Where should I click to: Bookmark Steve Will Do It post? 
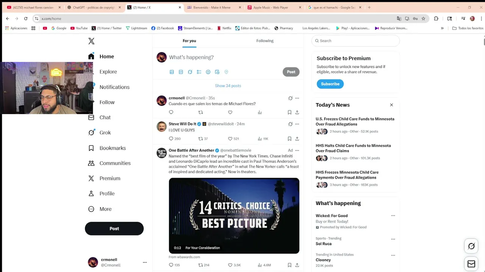[x=289, y=139]
